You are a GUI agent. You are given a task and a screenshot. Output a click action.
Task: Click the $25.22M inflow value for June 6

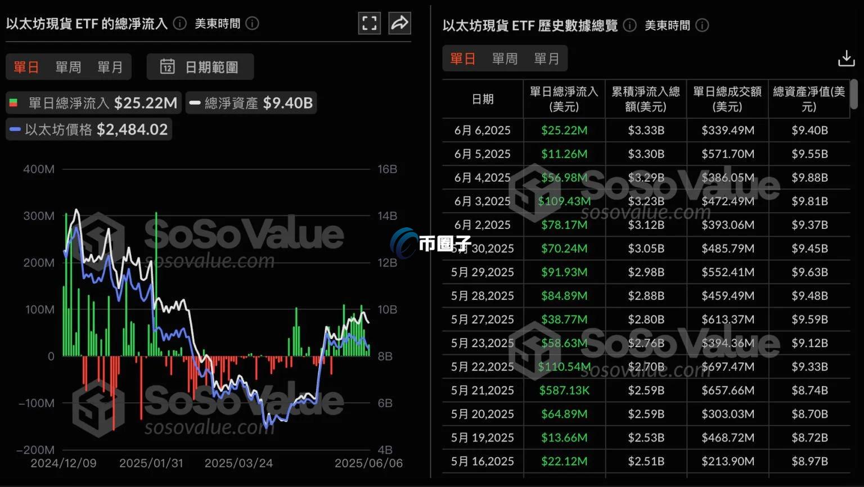564,130
